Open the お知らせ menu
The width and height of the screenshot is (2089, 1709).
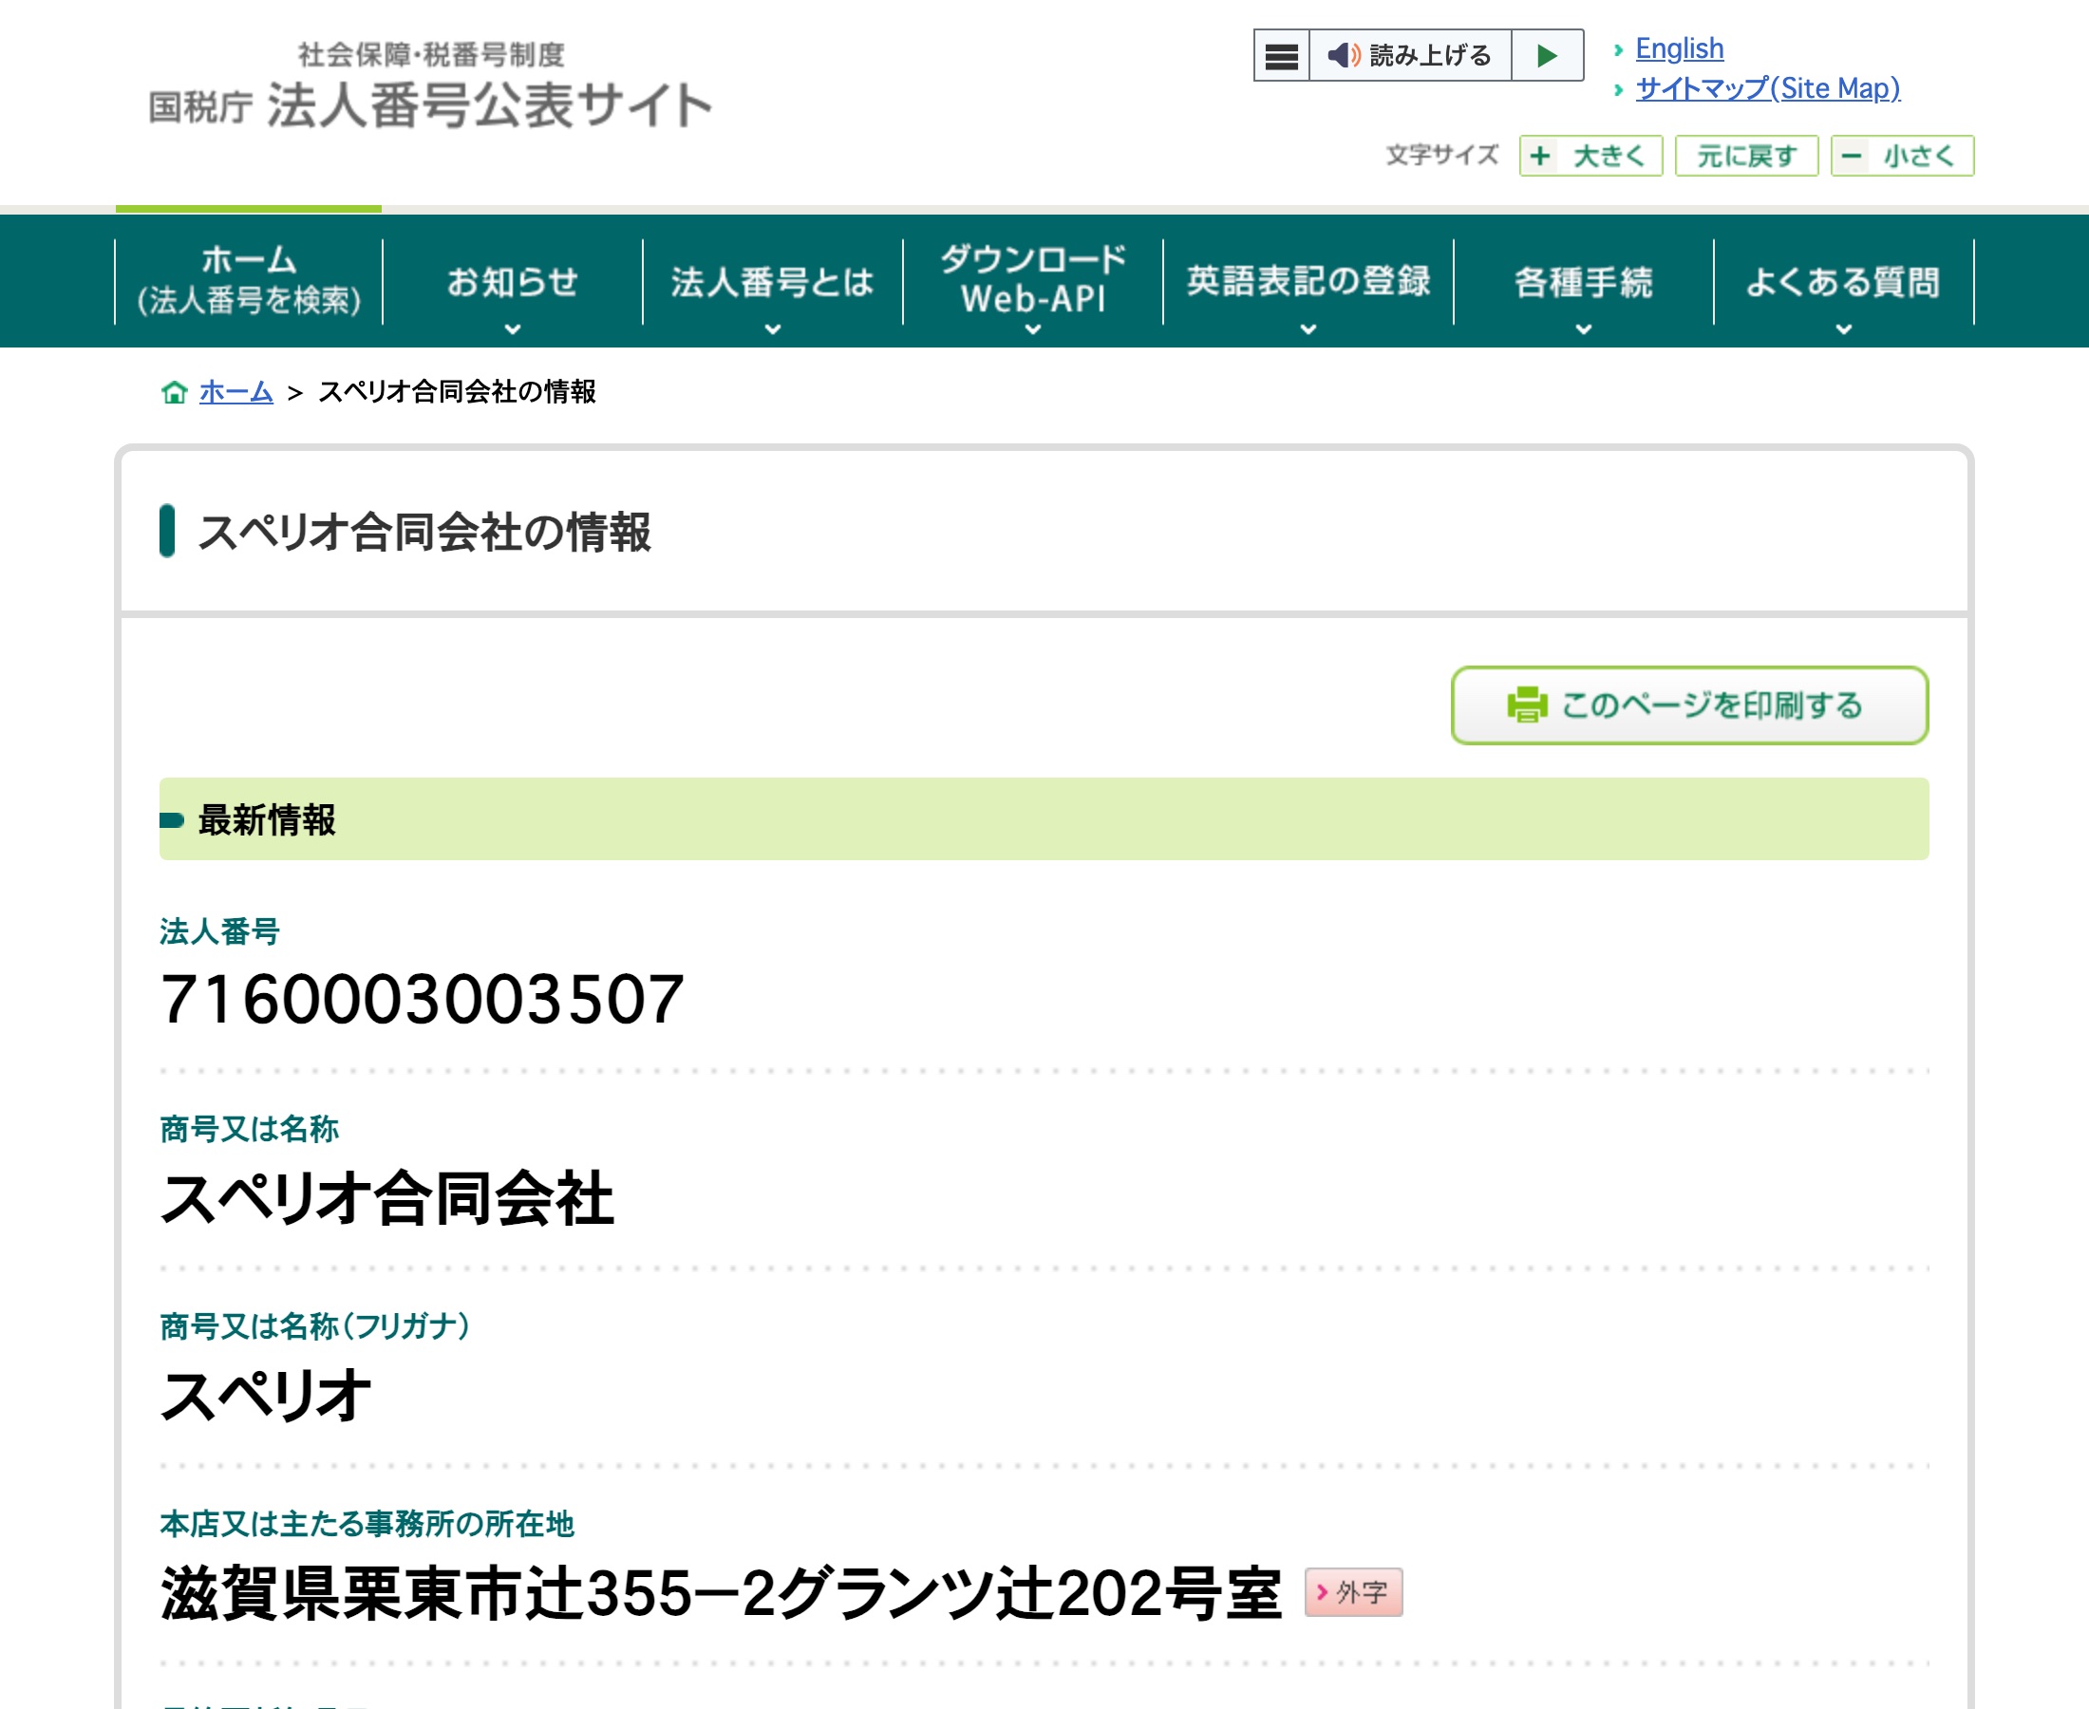pyautogui.click(x=512, y=282)
